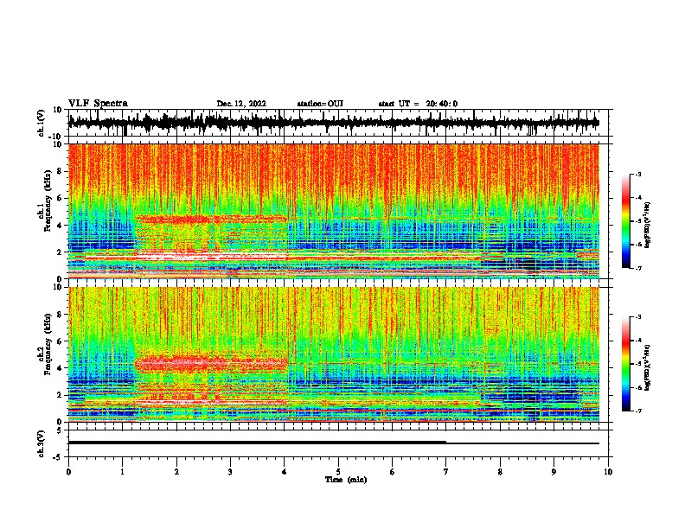Click the "ch.1(V)" waveform axis label
The width and height of the screenshot is (685, 529).
tap(42, 123)
